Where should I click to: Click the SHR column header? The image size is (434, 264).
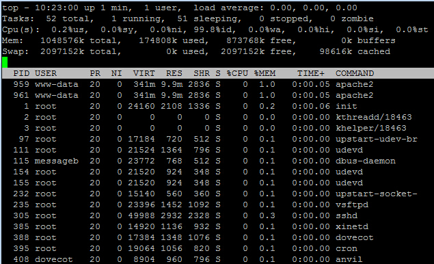[202, 73]
